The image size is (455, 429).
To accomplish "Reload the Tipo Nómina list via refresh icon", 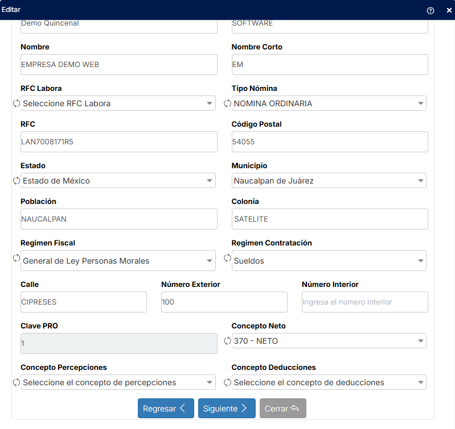I will coord(228,103).
